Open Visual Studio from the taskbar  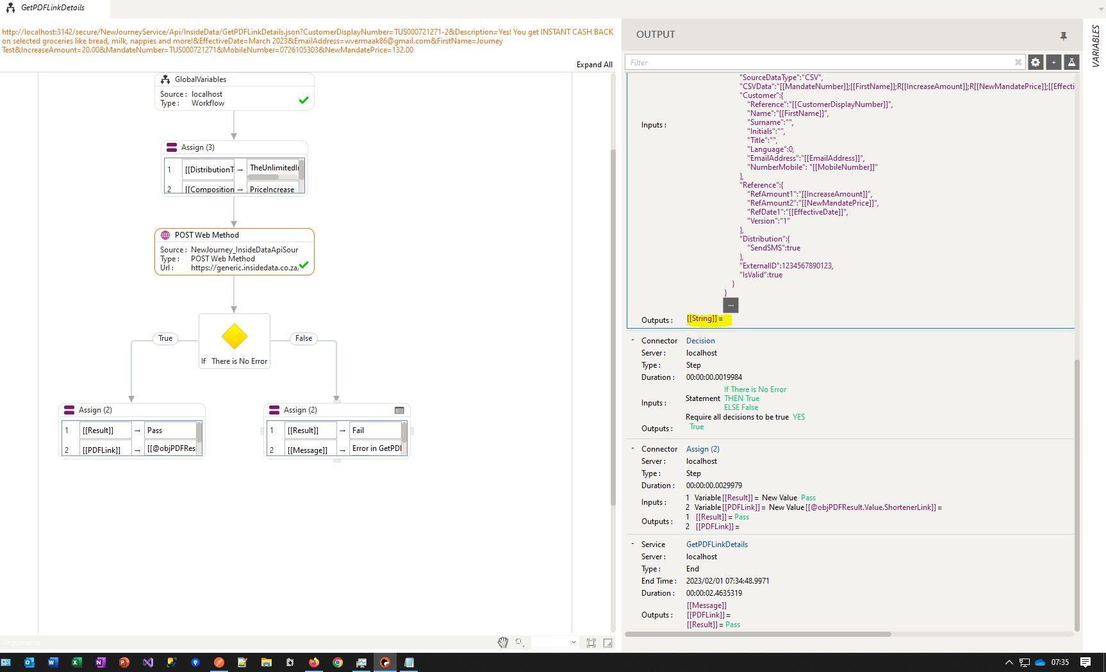pyautogui.click(x=147, y=662)
